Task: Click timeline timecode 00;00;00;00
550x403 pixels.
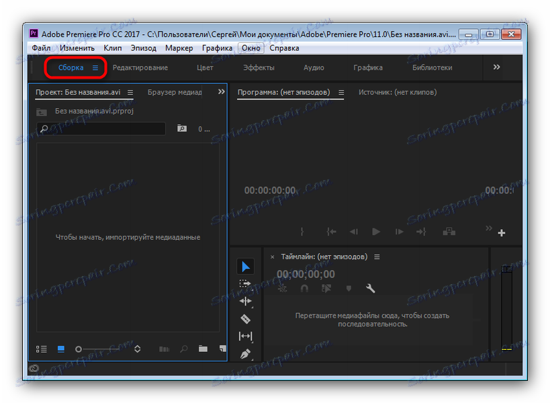Action: tap(306, 274)
